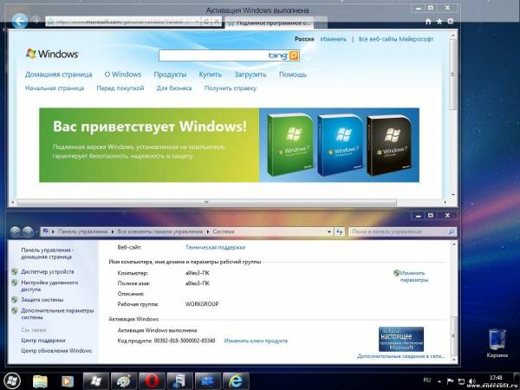Open Дополнительные сведения в сети link

pyautogui.click(x=401, y=356)
